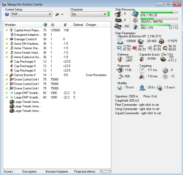Click the align time icon showing 29.8 s
This screenshot has width=183, height=175.
142,87
